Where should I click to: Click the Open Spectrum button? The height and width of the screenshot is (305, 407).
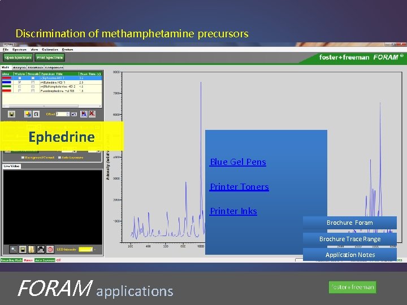click(18, 57)
